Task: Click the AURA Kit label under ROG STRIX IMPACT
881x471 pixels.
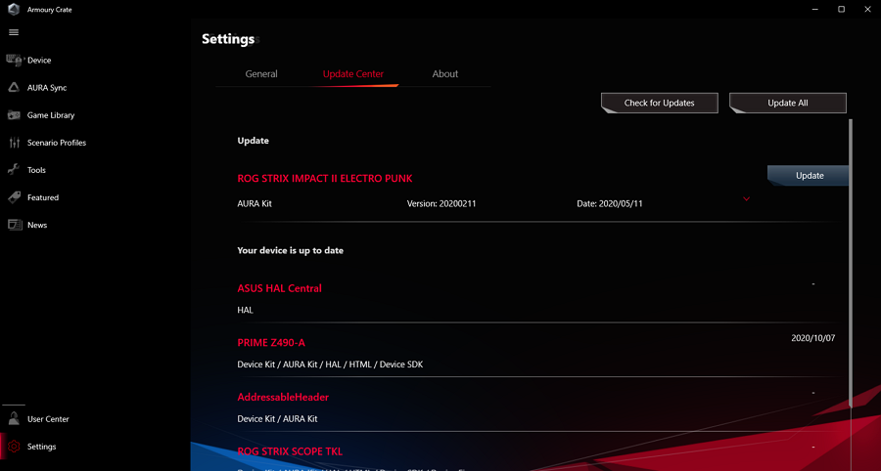Action: coord(255,204)
